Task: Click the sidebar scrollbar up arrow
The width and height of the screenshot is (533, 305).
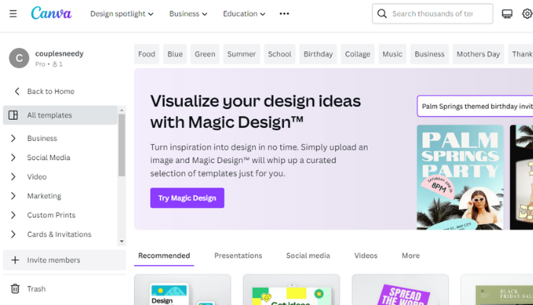Action: pyautogui.click(x=122, y=110)
